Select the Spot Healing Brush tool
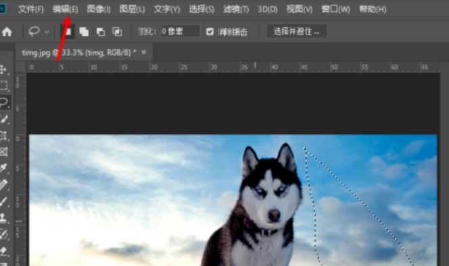The image size is (449, 266). 4,185
